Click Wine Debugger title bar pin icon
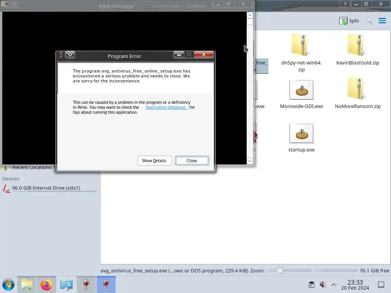Screen dimensions: 391x293 [15, 4]
